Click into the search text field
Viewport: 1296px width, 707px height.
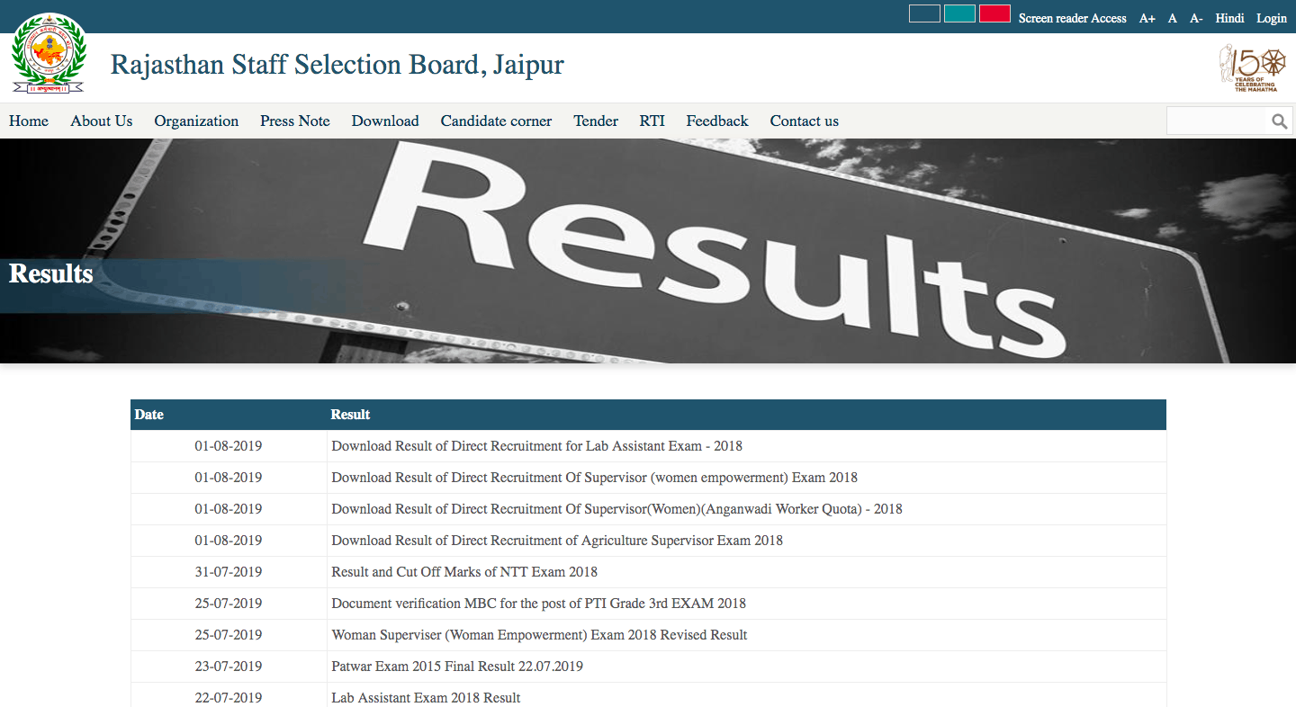[x=1216, y=121]
